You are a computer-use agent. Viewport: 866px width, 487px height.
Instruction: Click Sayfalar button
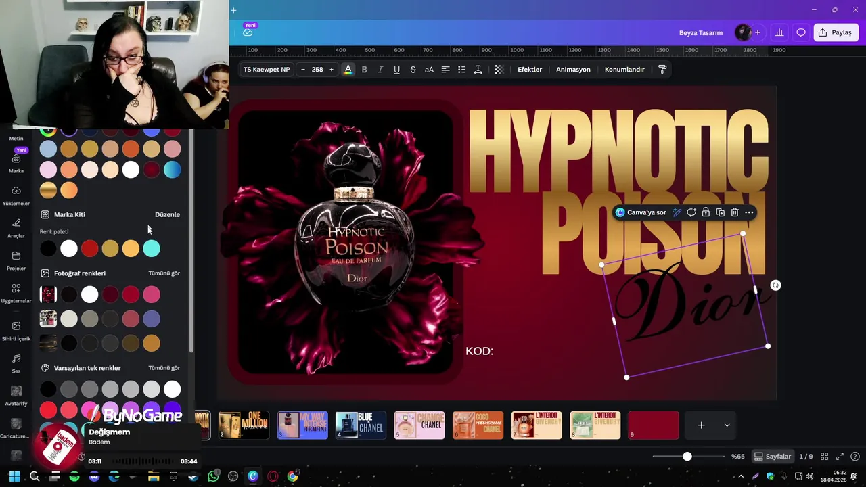(773, 457)
